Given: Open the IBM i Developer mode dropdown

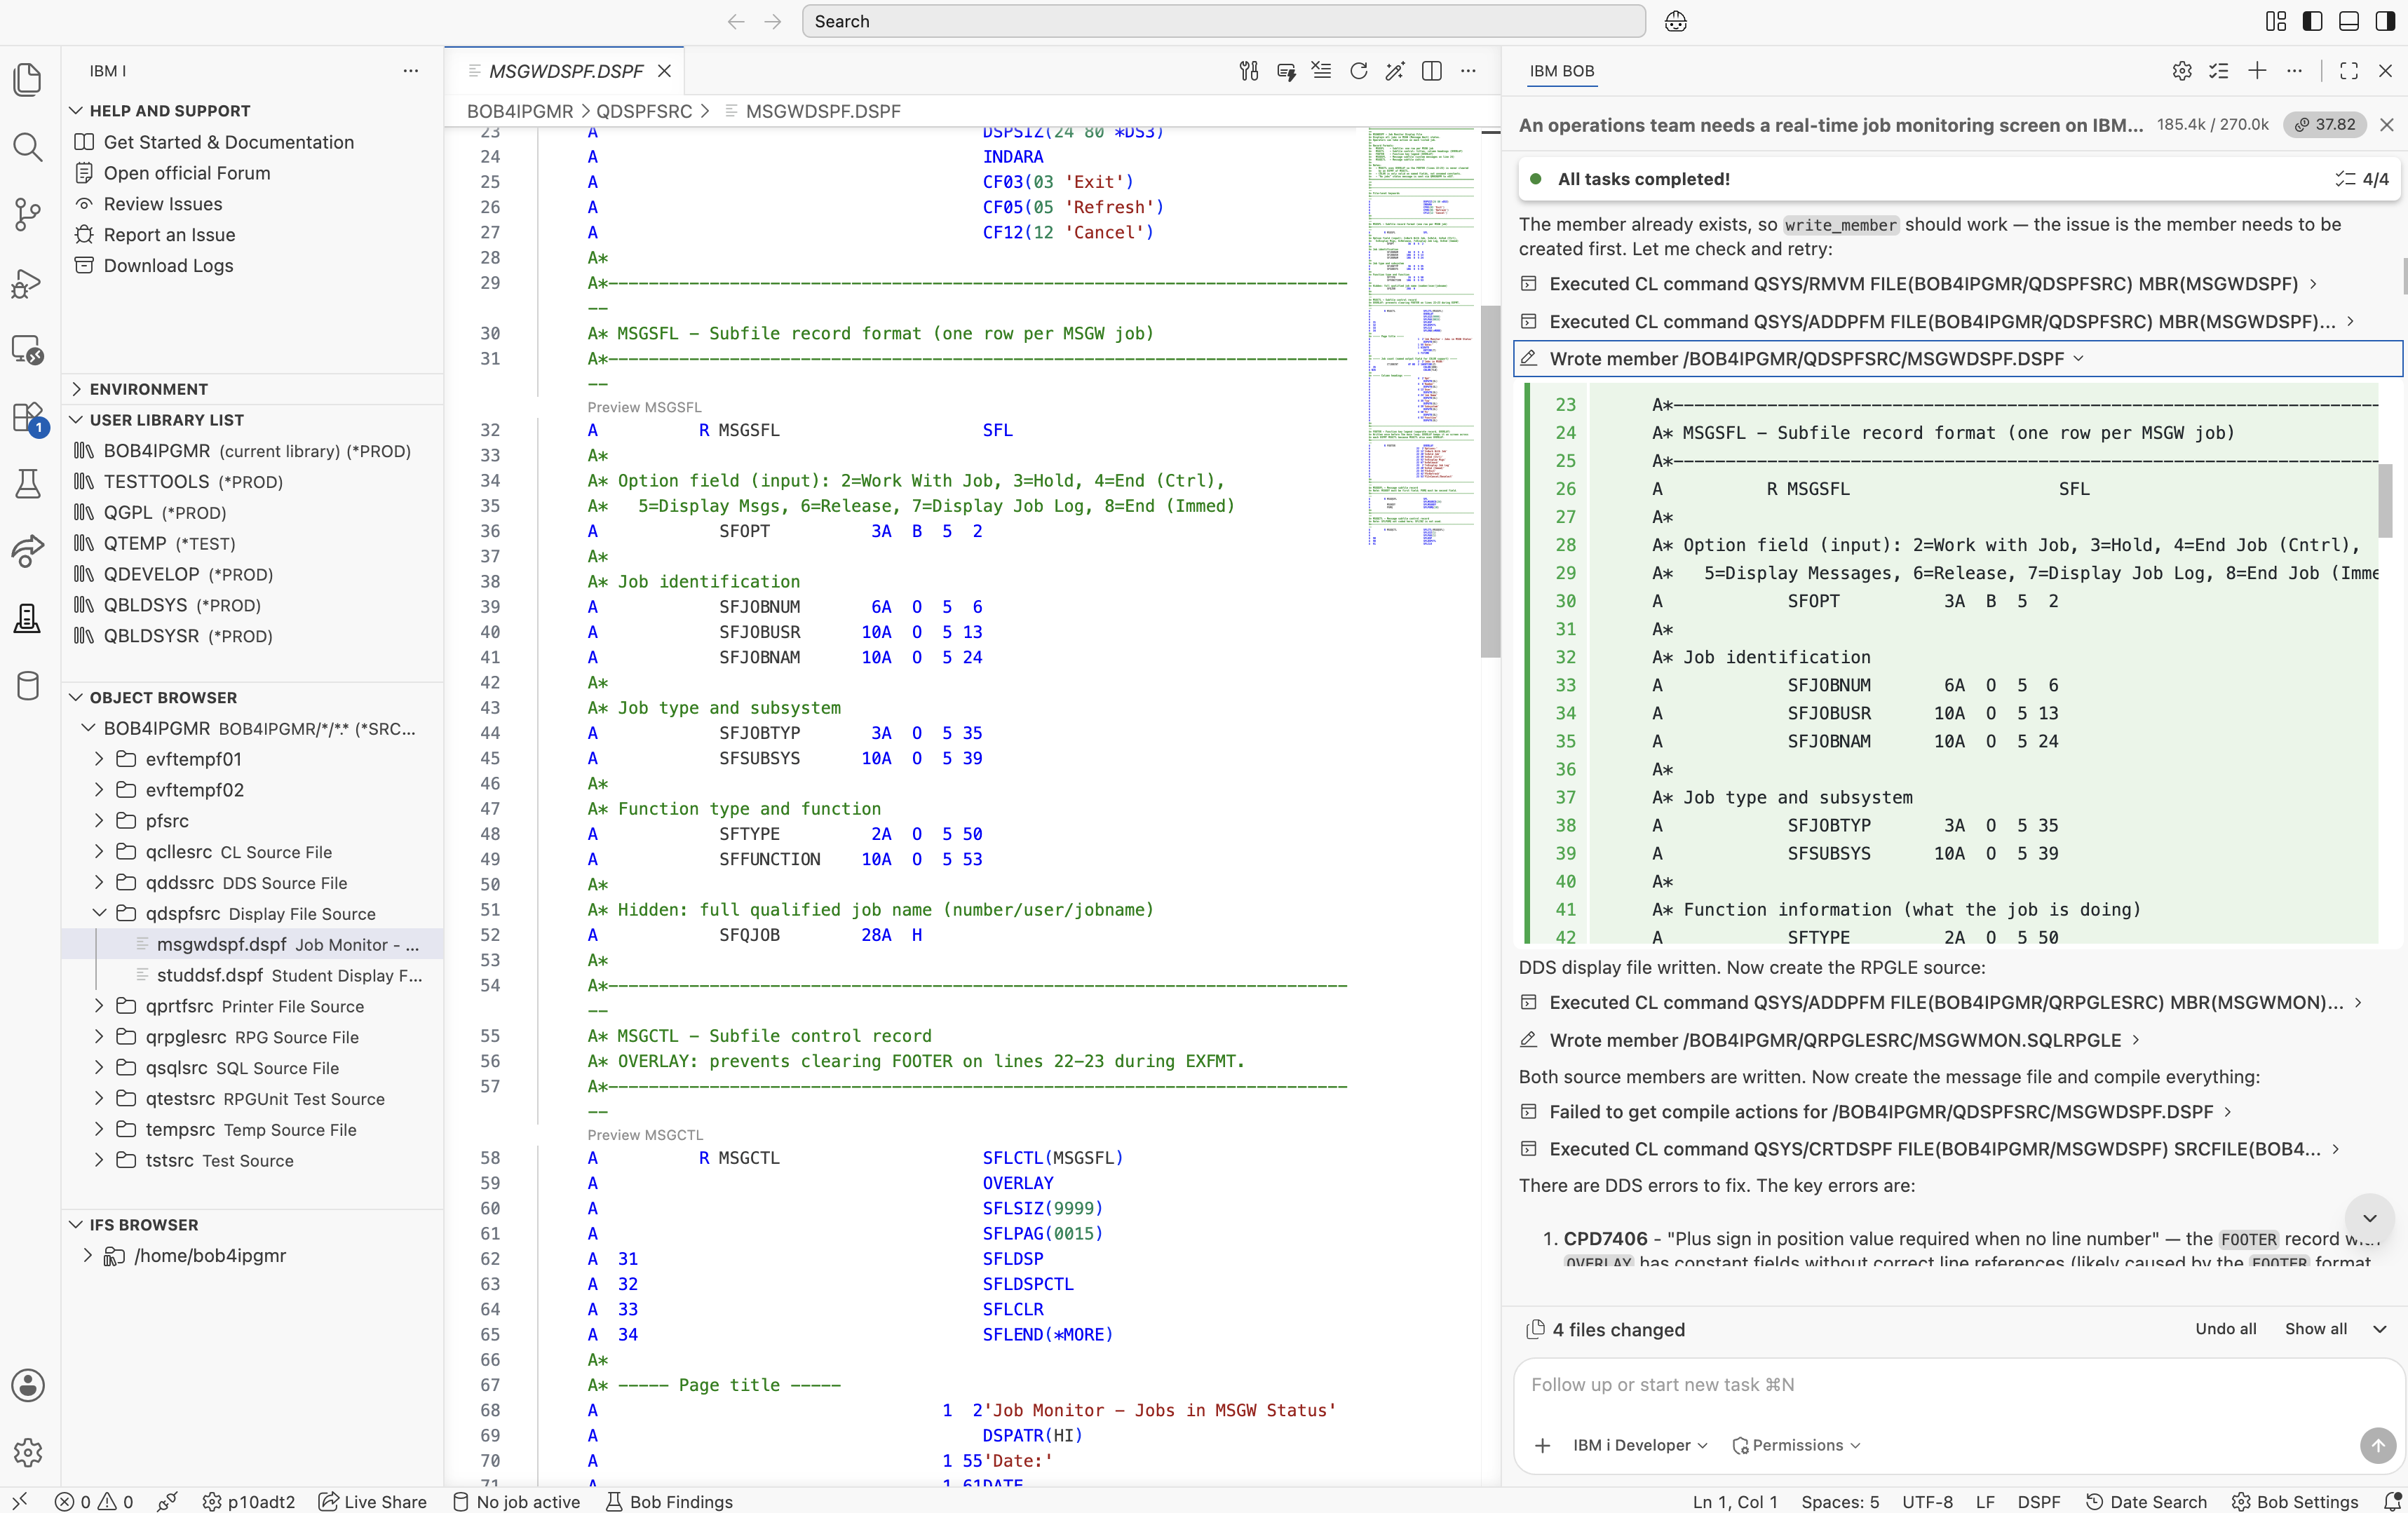Looking at the screenshot, I should coord(1640,1445).
